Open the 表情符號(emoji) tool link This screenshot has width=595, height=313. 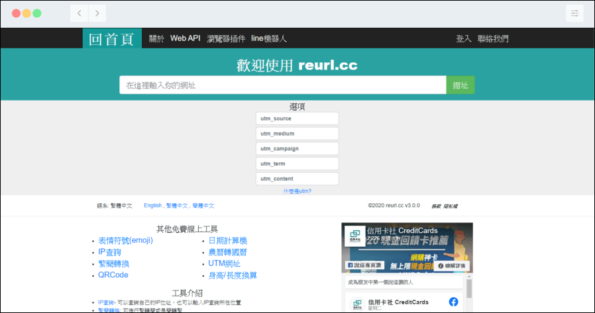126,240
